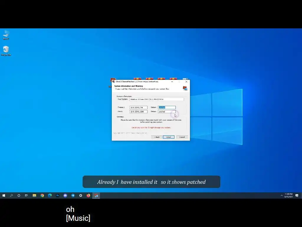
Task: Click the Themeui version field
Action: coord(138,108)
